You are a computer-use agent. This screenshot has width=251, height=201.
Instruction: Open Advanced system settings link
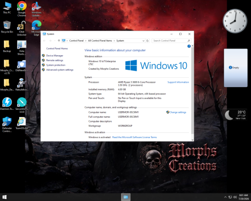[60, 70]
